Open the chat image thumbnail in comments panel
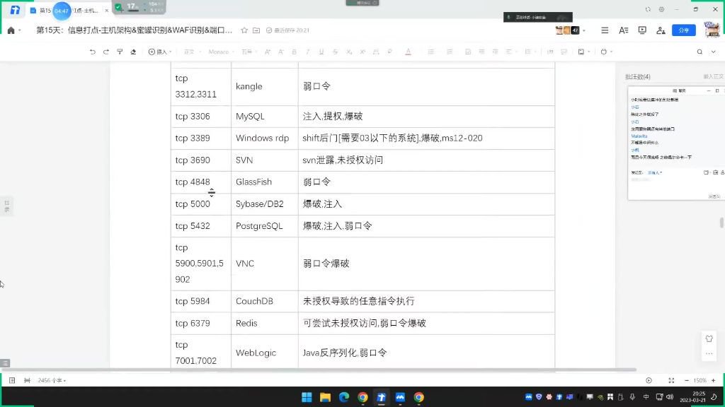 676,143
